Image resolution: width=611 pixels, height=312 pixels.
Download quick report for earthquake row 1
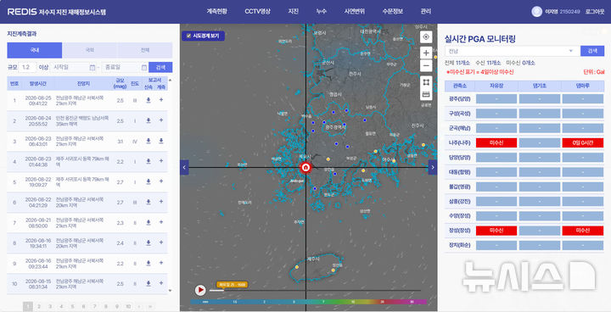[149, 100]
